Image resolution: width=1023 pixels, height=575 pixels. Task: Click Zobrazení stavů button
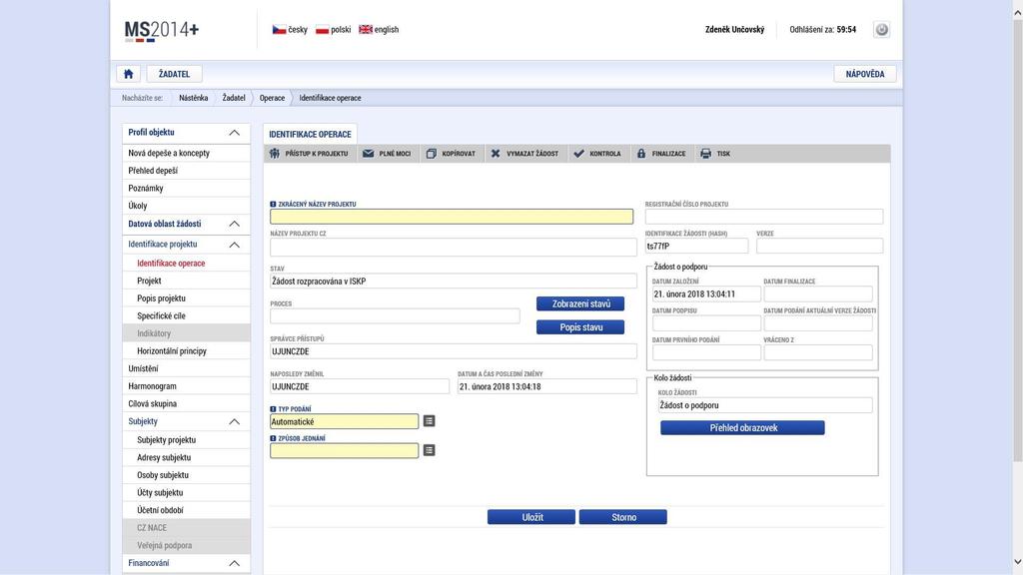click(580, 303)
